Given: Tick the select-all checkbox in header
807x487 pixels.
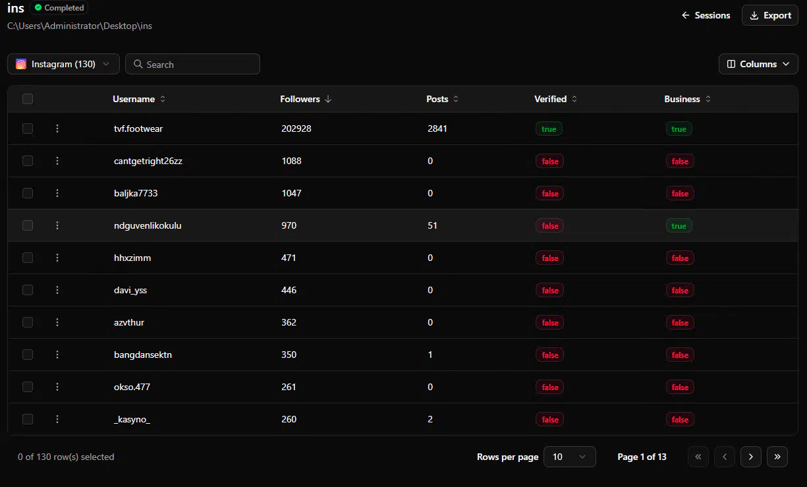Looking at the screenshot, I should 28,99.
